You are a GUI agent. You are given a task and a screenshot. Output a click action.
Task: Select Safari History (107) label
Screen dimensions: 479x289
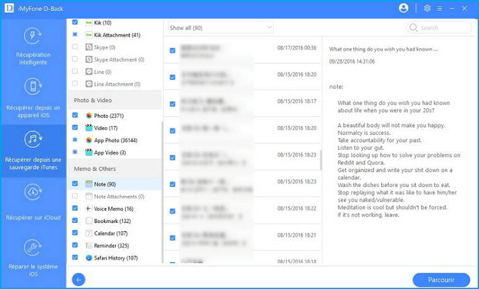click(115, 258)
